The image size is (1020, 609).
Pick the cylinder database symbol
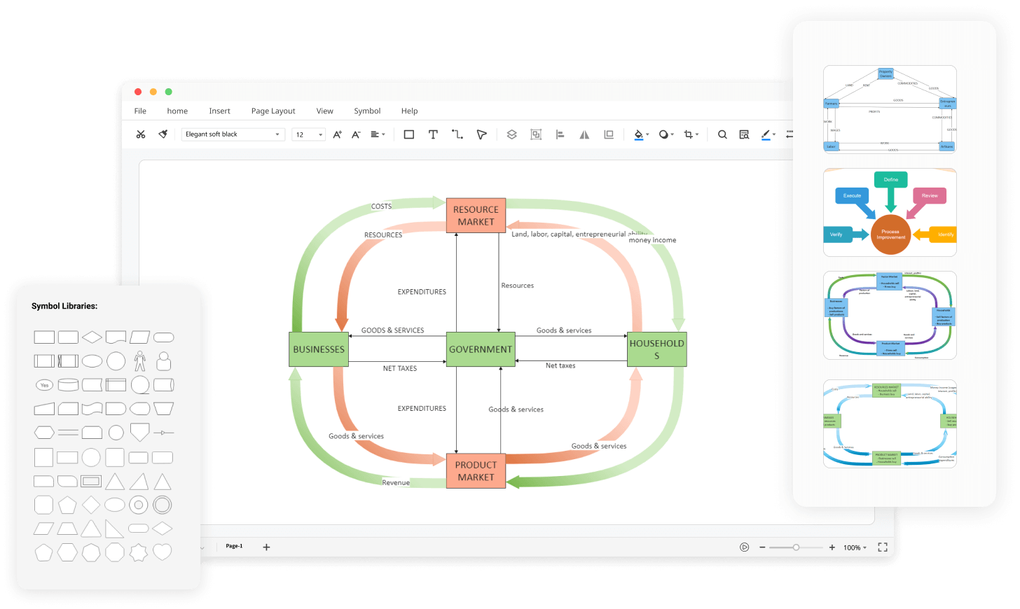coord(68,385)
